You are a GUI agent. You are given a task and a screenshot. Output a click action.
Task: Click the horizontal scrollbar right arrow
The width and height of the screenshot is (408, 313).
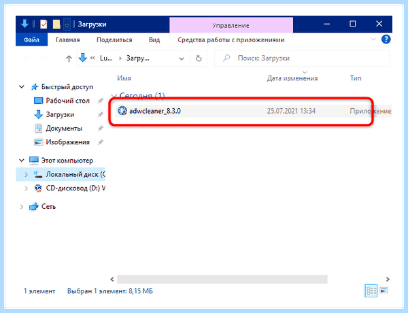tap(388, 279)
